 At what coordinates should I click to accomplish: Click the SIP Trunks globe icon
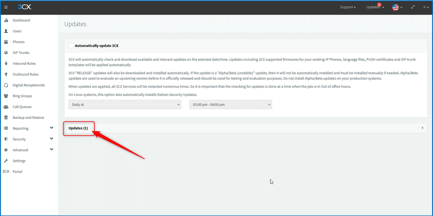click(x=6, y=53)
